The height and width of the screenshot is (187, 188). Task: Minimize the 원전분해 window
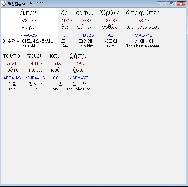tap(161, 4)
